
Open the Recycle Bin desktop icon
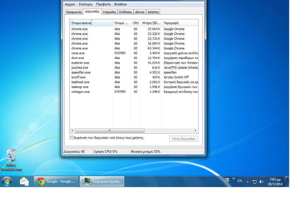point(11,160)
